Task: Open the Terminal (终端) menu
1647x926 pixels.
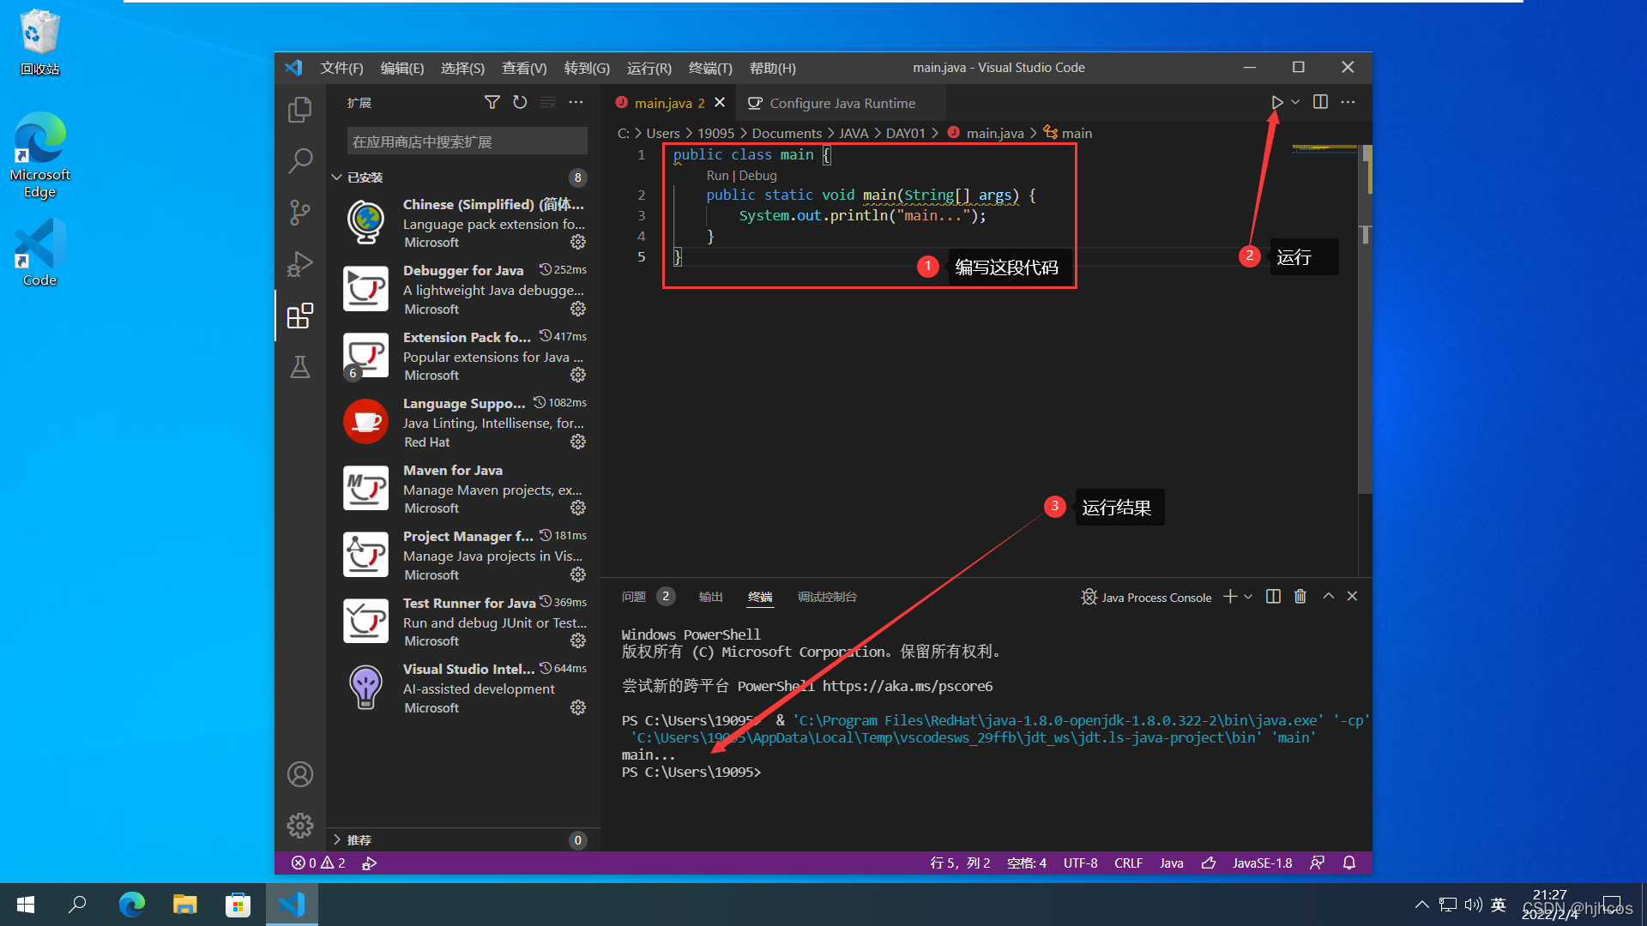Action: coord(710,68)
